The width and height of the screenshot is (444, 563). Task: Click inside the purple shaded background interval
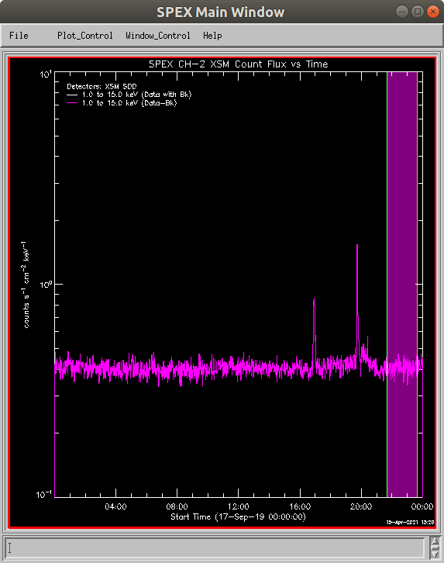(x=402, y=251)
